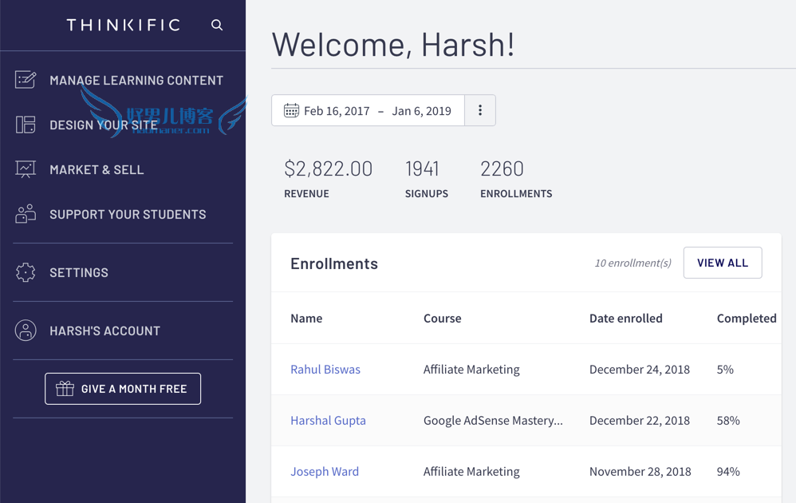The image size is (796, 503).
Task: Click the Course column header
Action: pos(442,318)
